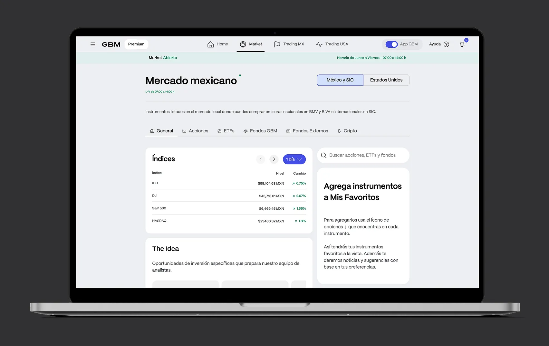The height and width of the screenshot is (346, 549).
Task: Open the Fondos GBM tab
Action: tap(260, 131)
